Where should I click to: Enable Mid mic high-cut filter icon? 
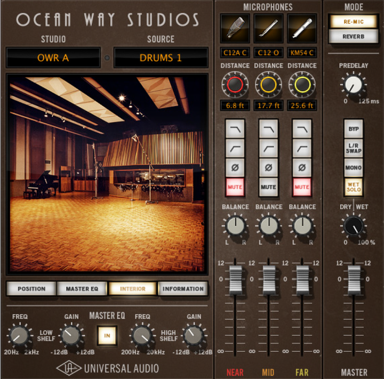(268, 129)
